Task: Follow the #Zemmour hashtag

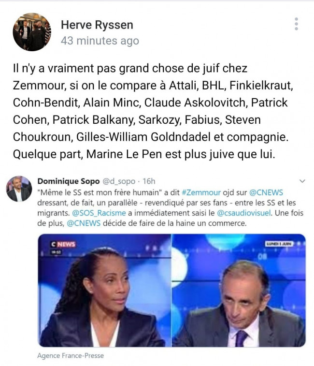Action: tap(201, 192)
